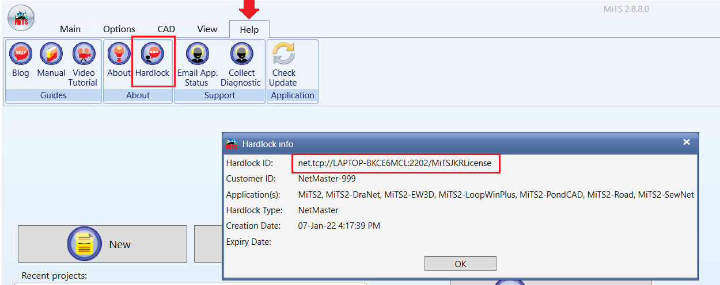Click the NetMaster-999 customer ID value

[327, 179]
